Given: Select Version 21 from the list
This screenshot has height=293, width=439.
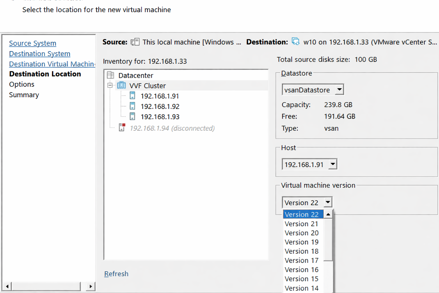Looking at the screenshot, I should [x=301, y=224].
